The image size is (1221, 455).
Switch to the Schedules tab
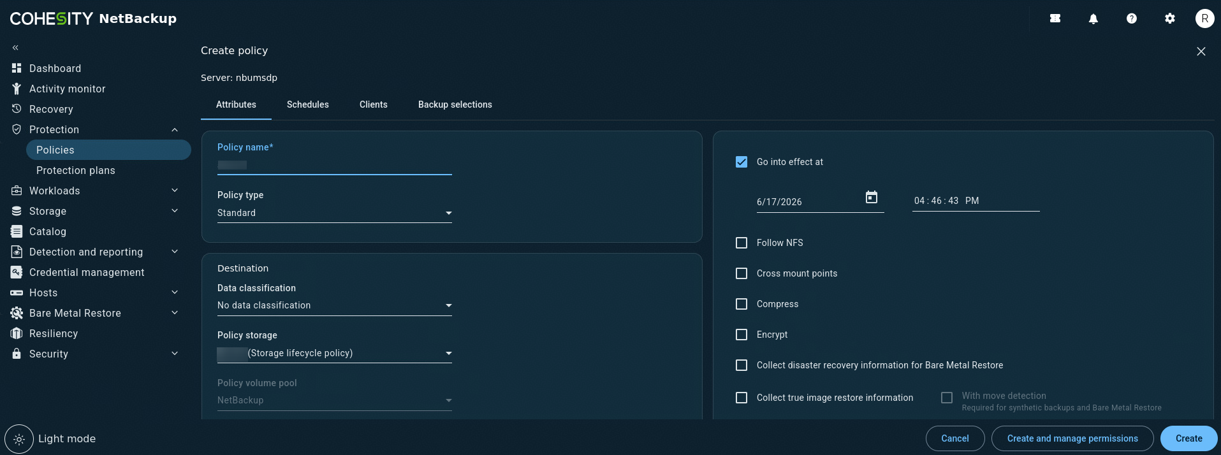tap(308, 105)
